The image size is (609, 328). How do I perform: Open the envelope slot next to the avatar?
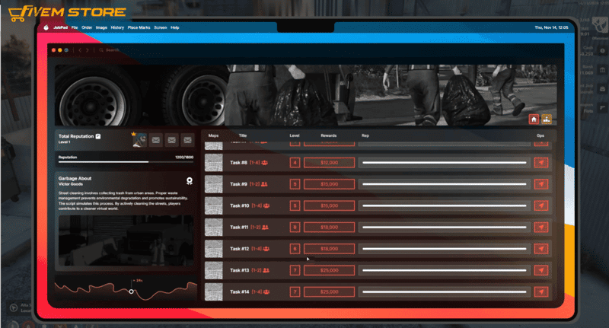point(156,140)
